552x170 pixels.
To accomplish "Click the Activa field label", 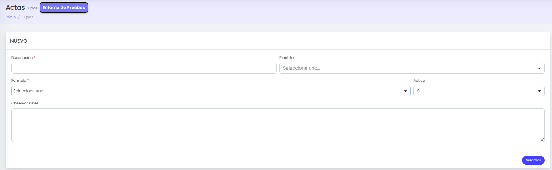I will [x=419, y=81].
